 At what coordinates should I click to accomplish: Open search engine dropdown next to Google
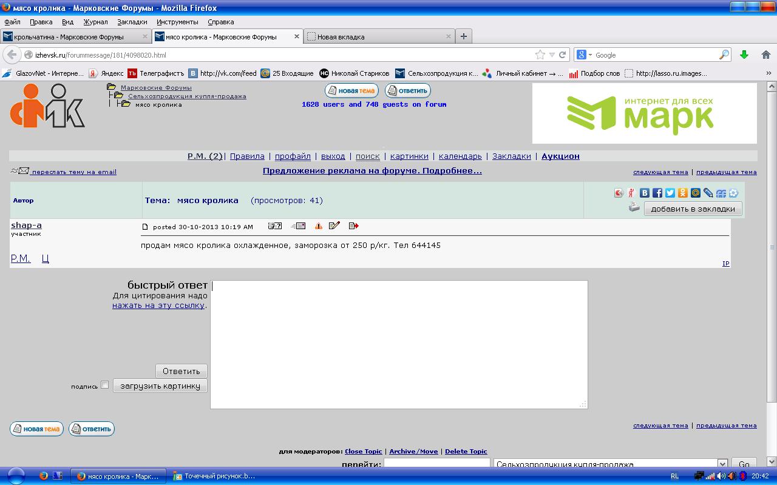click(x=584, y=55)
